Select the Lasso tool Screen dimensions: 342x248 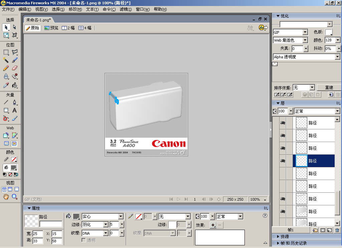(x=15, y=52)
